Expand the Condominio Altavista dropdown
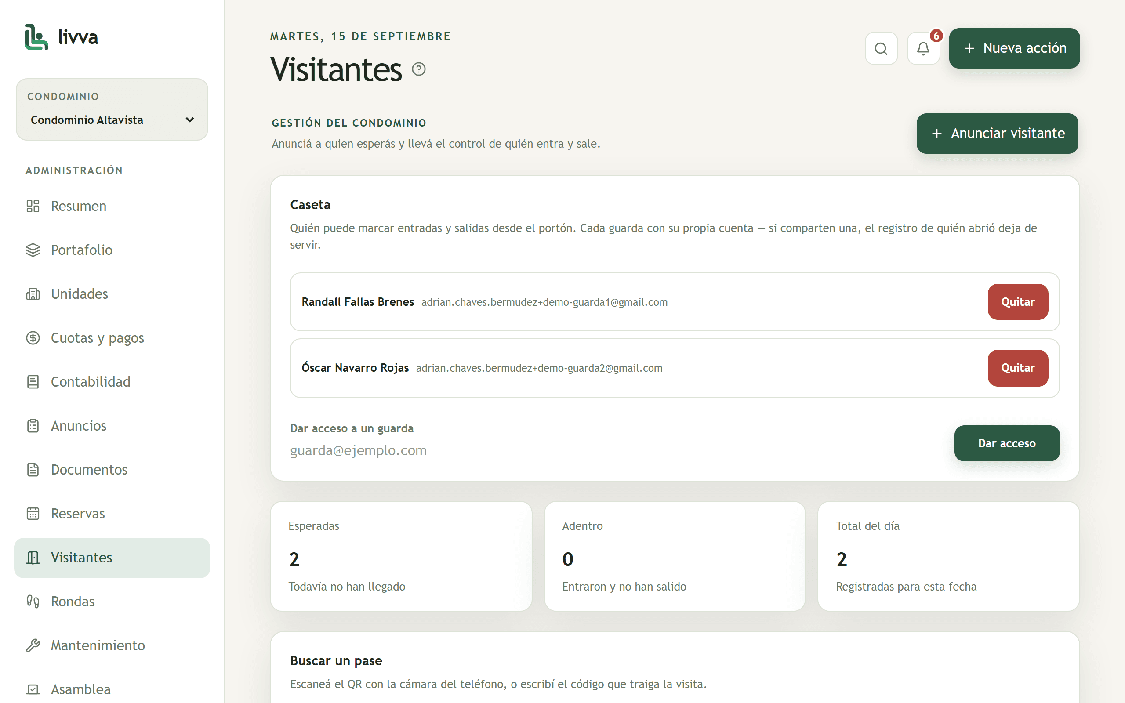The height and width of the screenshot is (703, 1125). 112,120
